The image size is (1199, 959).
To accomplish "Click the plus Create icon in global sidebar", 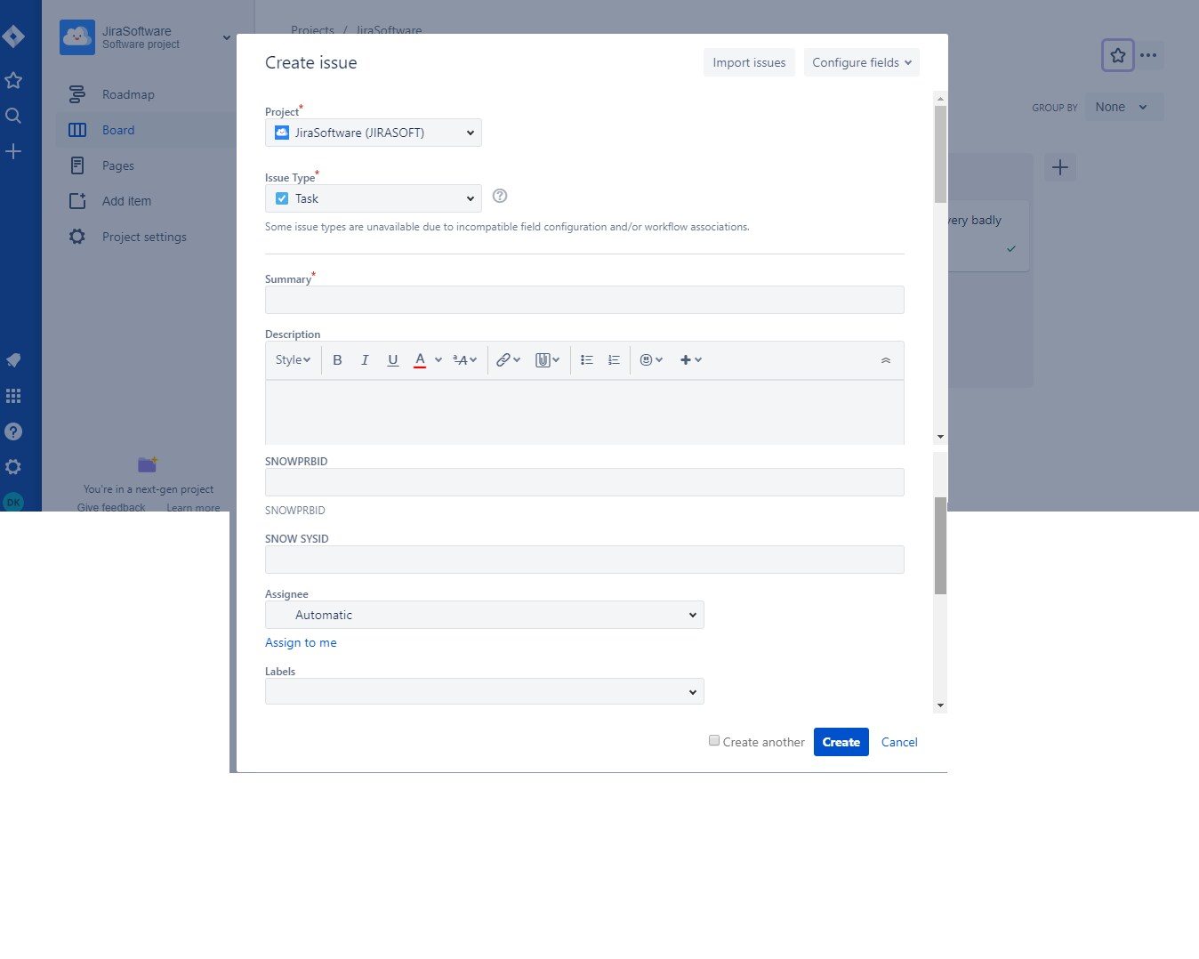I will point(13,151).
